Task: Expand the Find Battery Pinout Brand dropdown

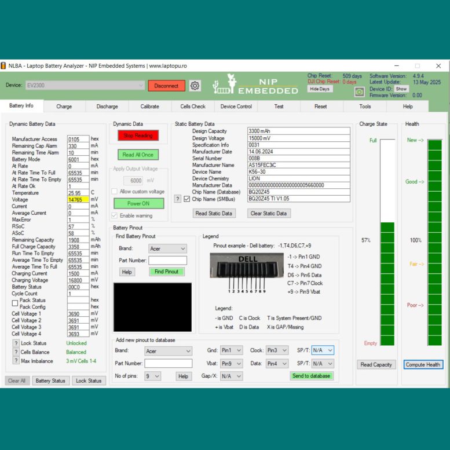Action: 167,248
